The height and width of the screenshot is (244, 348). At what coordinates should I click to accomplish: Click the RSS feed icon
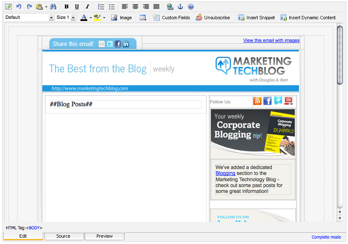257,101
